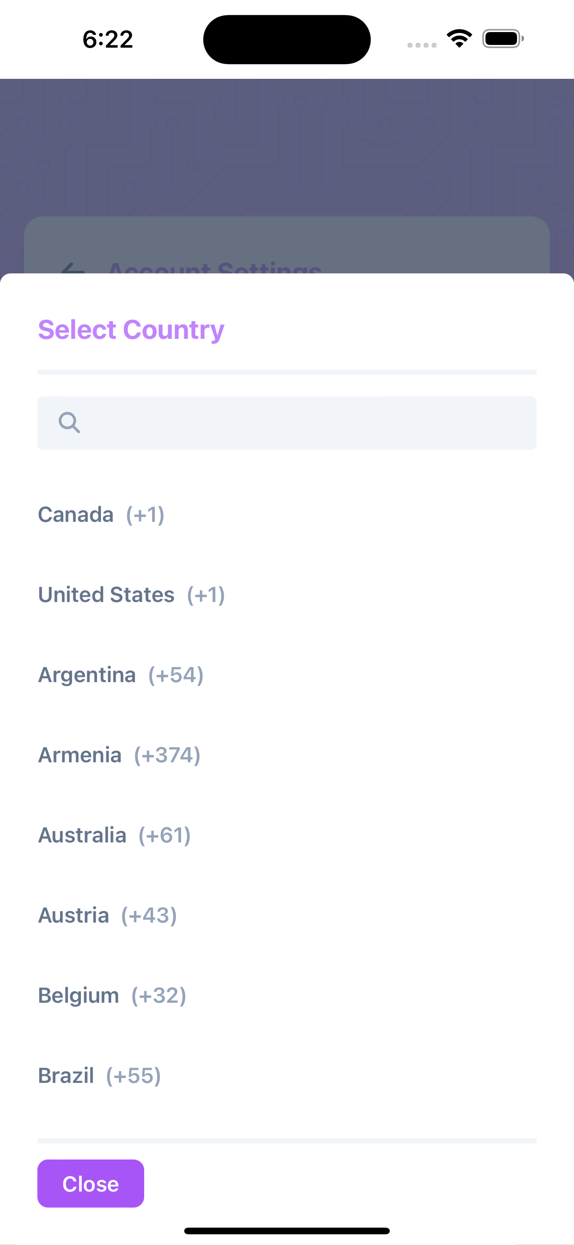The image size is (574, 1245).
Task: Tap Austria (+43) in the list
Action: [108, 915]
